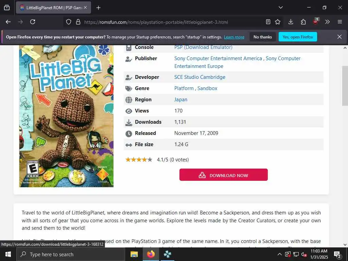Click the DOWNLOAD NOW button
The height and width of the screenshot is (261, 348).
(224, 175)
